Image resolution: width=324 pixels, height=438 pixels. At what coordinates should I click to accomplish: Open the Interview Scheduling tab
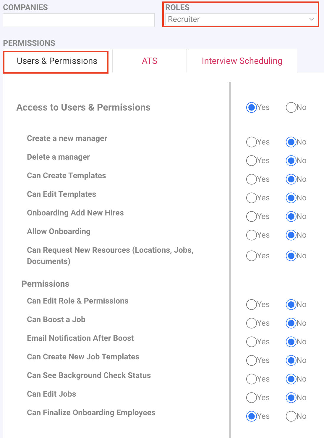(242, 61)
